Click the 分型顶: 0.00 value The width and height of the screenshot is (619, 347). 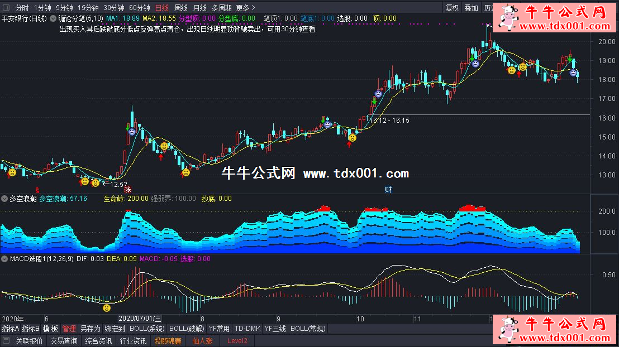coord(197,18)
